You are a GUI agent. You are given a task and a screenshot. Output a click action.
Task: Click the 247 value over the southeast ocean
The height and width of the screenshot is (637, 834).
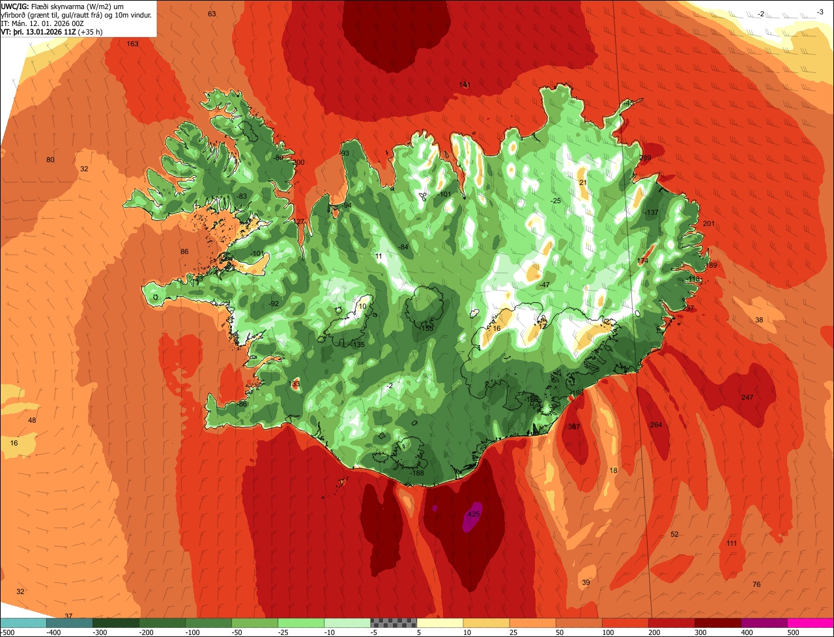point(747,397)
